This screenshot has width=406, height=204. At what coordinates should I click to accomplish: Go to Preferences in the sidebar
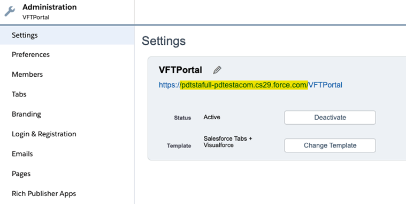coord(67,55)
